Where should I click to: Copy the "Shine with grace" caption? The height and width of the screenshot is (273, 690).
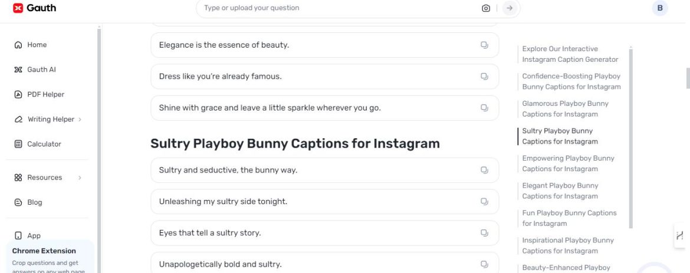tap(484, 108)
